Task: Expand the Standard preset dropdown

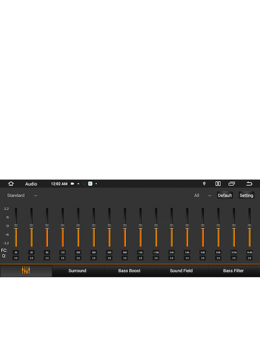Action: (x=22, y=195)
